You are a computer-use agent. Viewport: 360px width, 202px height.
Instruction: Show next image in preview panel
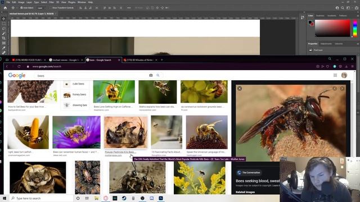click(342, 89)
